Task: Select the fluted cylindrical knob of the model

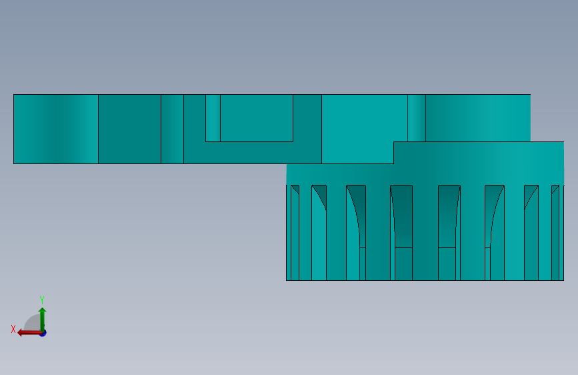Action: [x=425, y=211]
